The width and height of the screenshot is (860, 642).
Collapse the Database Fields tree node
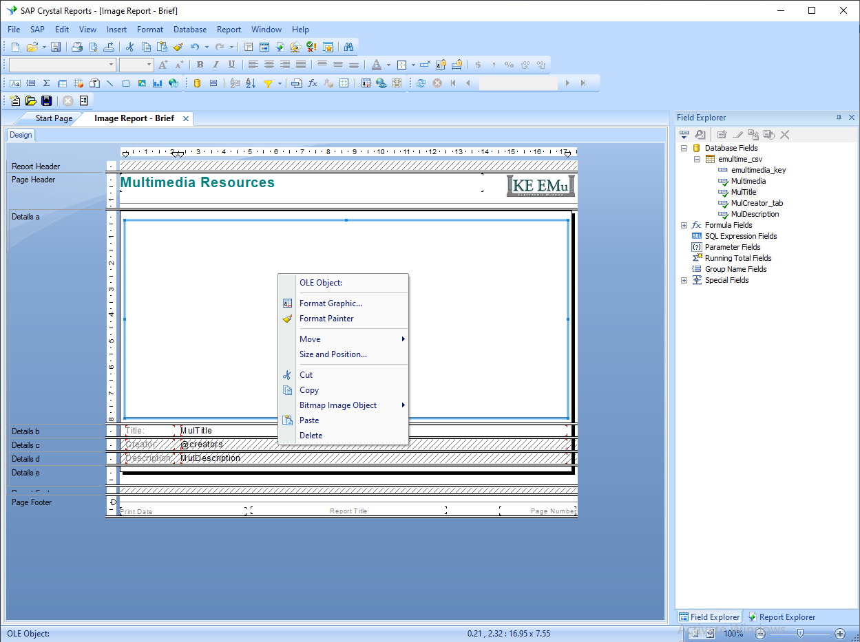(x=684, y=148)
